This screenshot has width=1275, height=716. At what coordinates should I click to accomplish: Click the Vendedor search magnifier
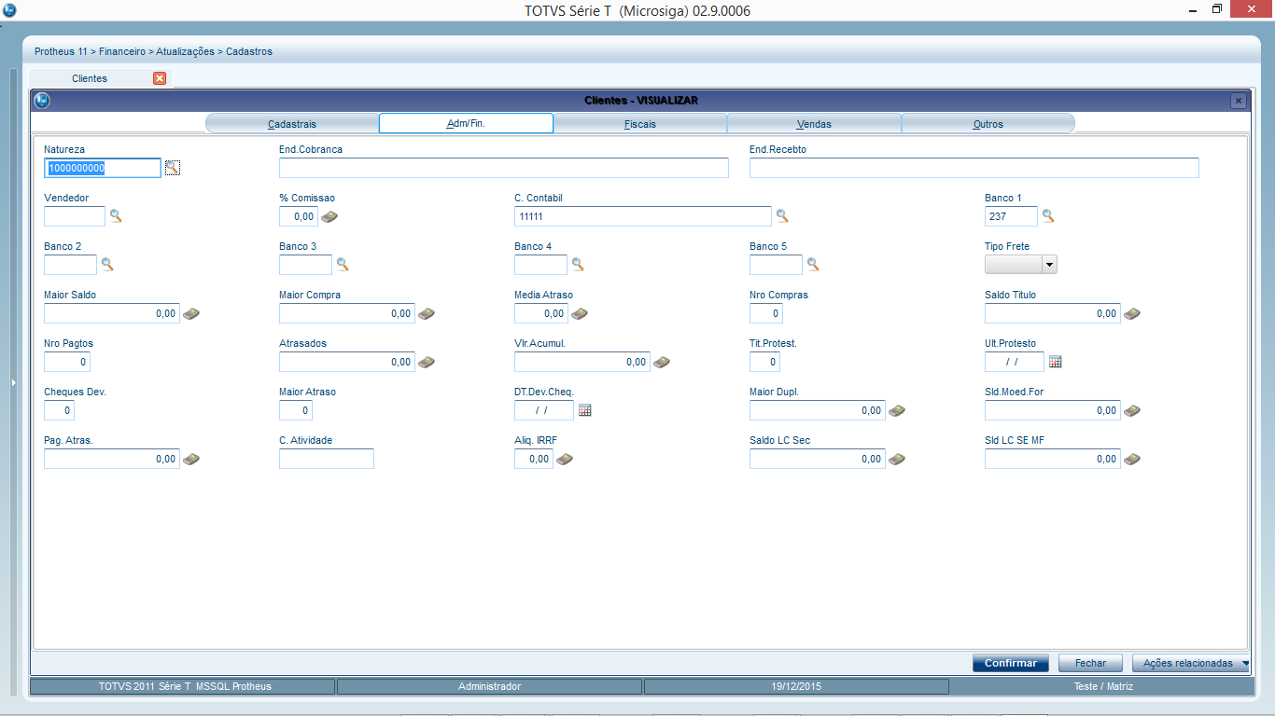[116, 216]
